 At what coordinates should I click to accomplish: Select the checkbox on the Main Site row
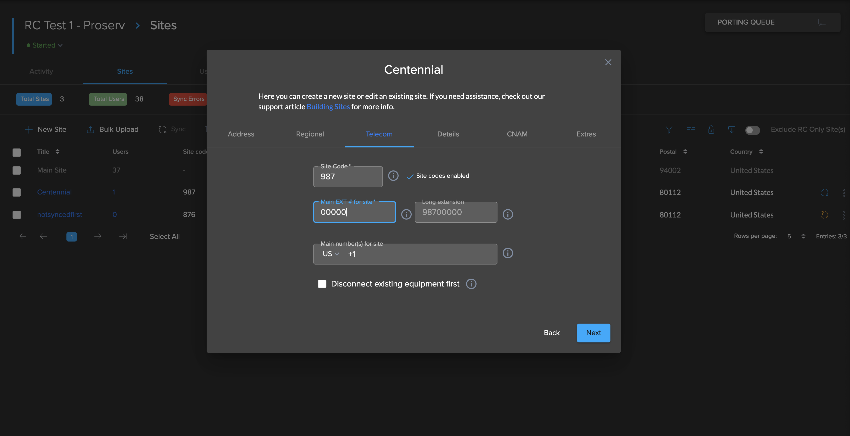[17, 170]
